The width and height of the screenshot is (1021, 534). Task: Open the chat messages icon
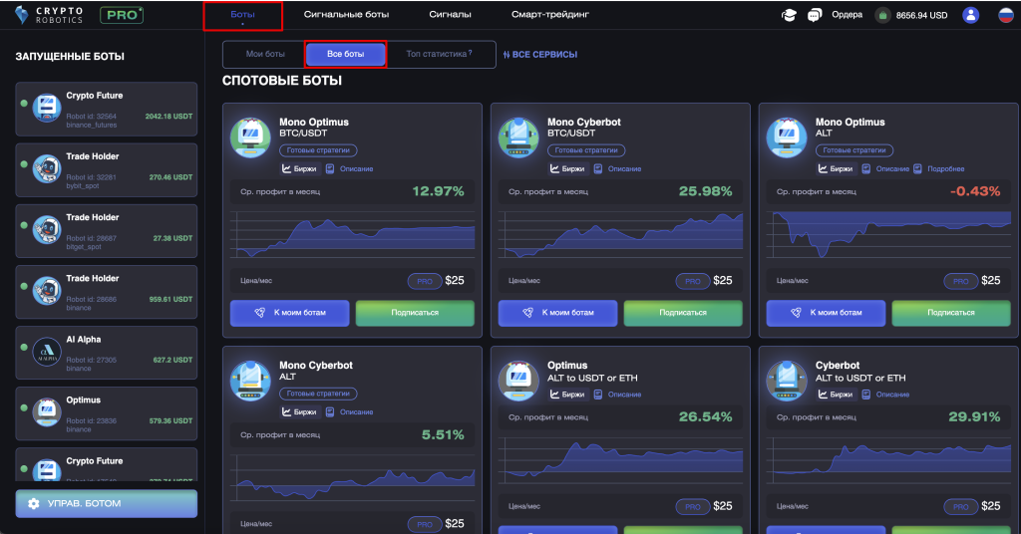point(814,15)
